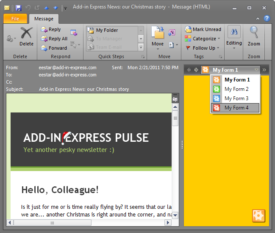
Task: Send message to OneNote
Action: [172, 33]
